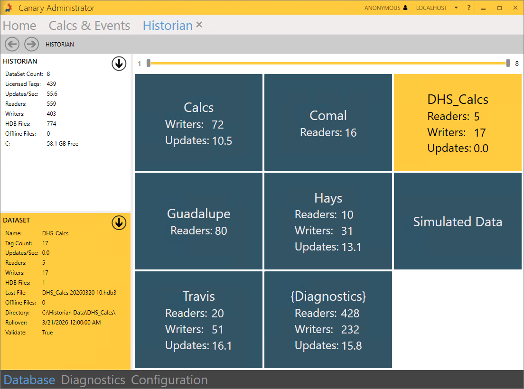Click the help question mark icon
Image resolution: width=524 pixels, height=389 pixels.
[469, 8]
